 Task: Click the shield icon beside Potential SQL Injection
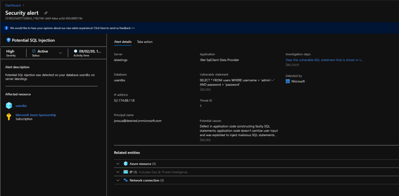coord(9,40)
